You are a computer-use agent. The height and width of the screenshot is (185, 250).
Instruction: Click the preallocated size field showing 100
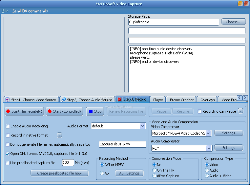coord(68,162)
